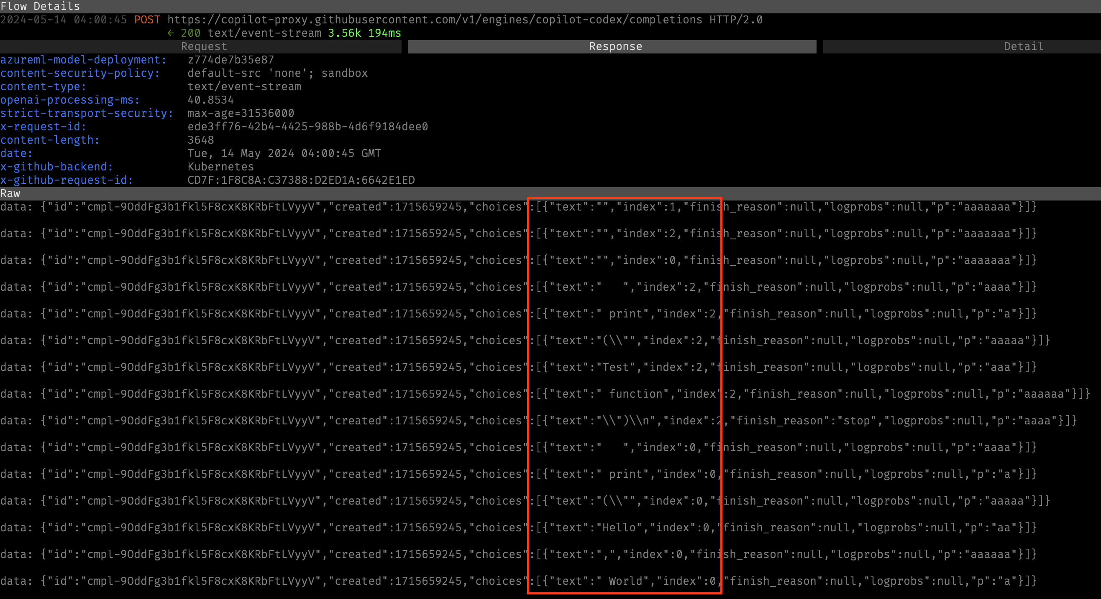Click the CD7F:1F8C8A:C37388 request id value
The image size is (1101, 599).
coord(301,180)
